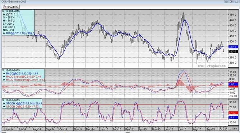Image resolution: width=240 pixels, height=133 pixels.
Task: Click the 360' 0 price axis label
Action: pos(233,63)
